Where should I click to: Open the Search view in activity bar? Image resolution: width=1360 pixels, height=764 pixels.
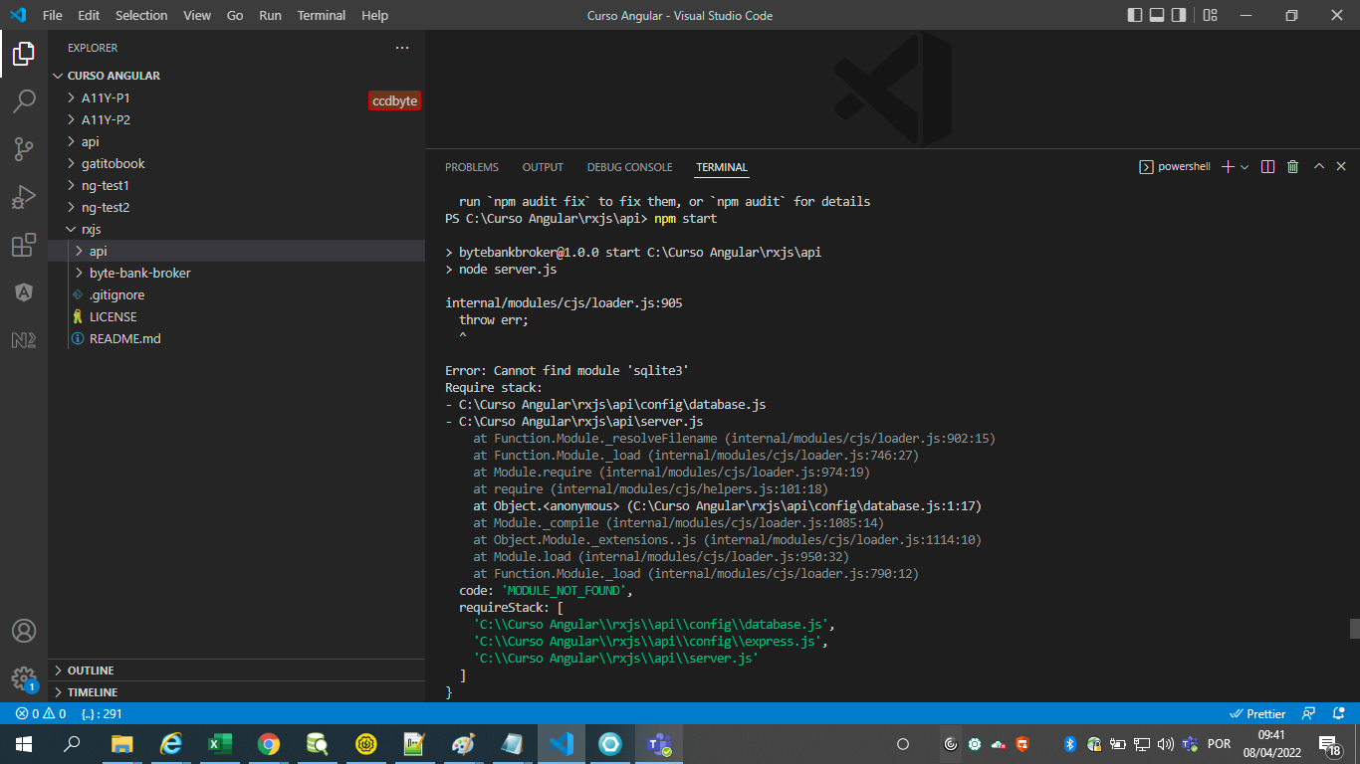pos(24,101)
